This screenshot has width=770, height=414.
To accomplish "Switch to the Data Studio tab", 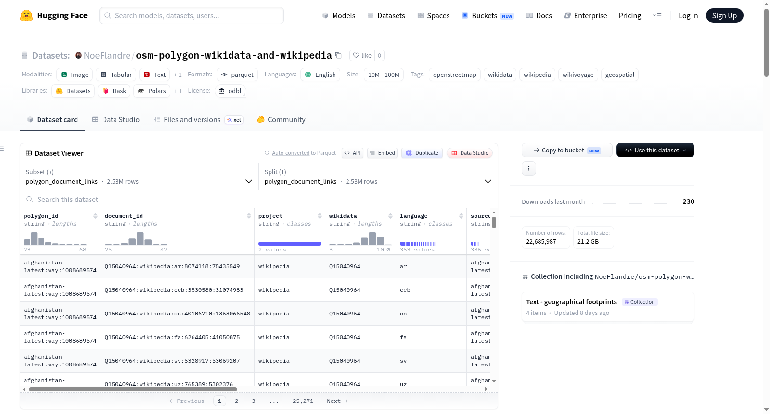I will [x=116, y=120].
